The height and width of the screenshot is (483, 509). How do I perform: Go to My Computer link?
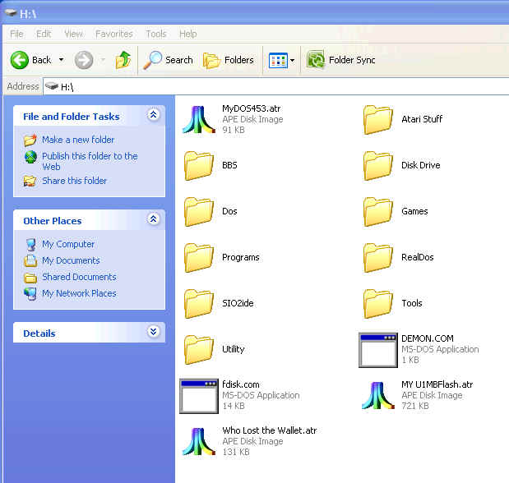[x=68, y=244]
